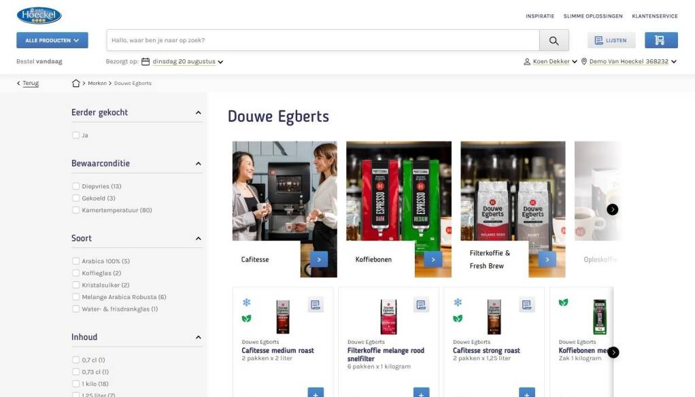Screen dimensions: 695x397
Task: Click plus button for Cafitesse medium roast
Action: 316,393
